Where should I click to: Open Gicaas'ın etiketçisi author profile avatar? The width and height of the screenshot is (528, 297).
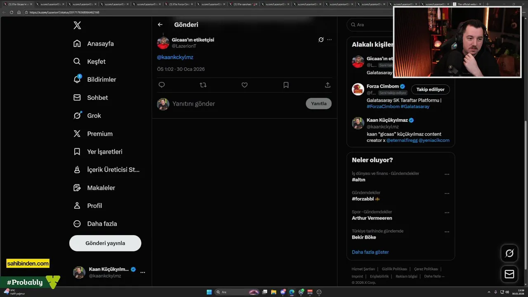click(163, 43)
